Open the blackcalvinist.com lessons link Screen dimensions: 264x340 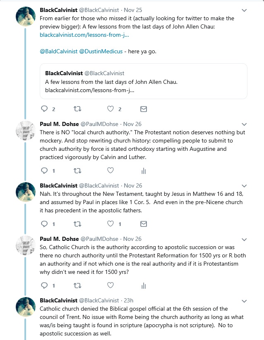(84, 35)
